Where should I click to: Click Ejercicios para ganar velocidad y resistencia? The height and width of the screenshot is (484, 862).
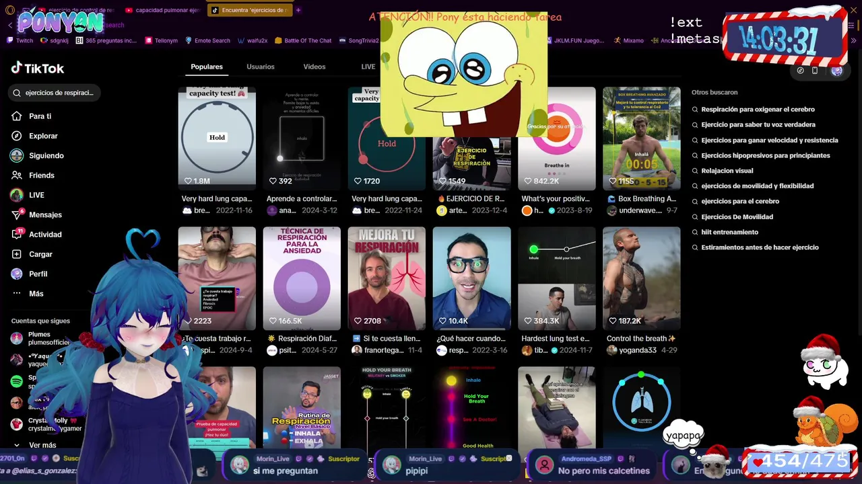click(x=770, y=140)
